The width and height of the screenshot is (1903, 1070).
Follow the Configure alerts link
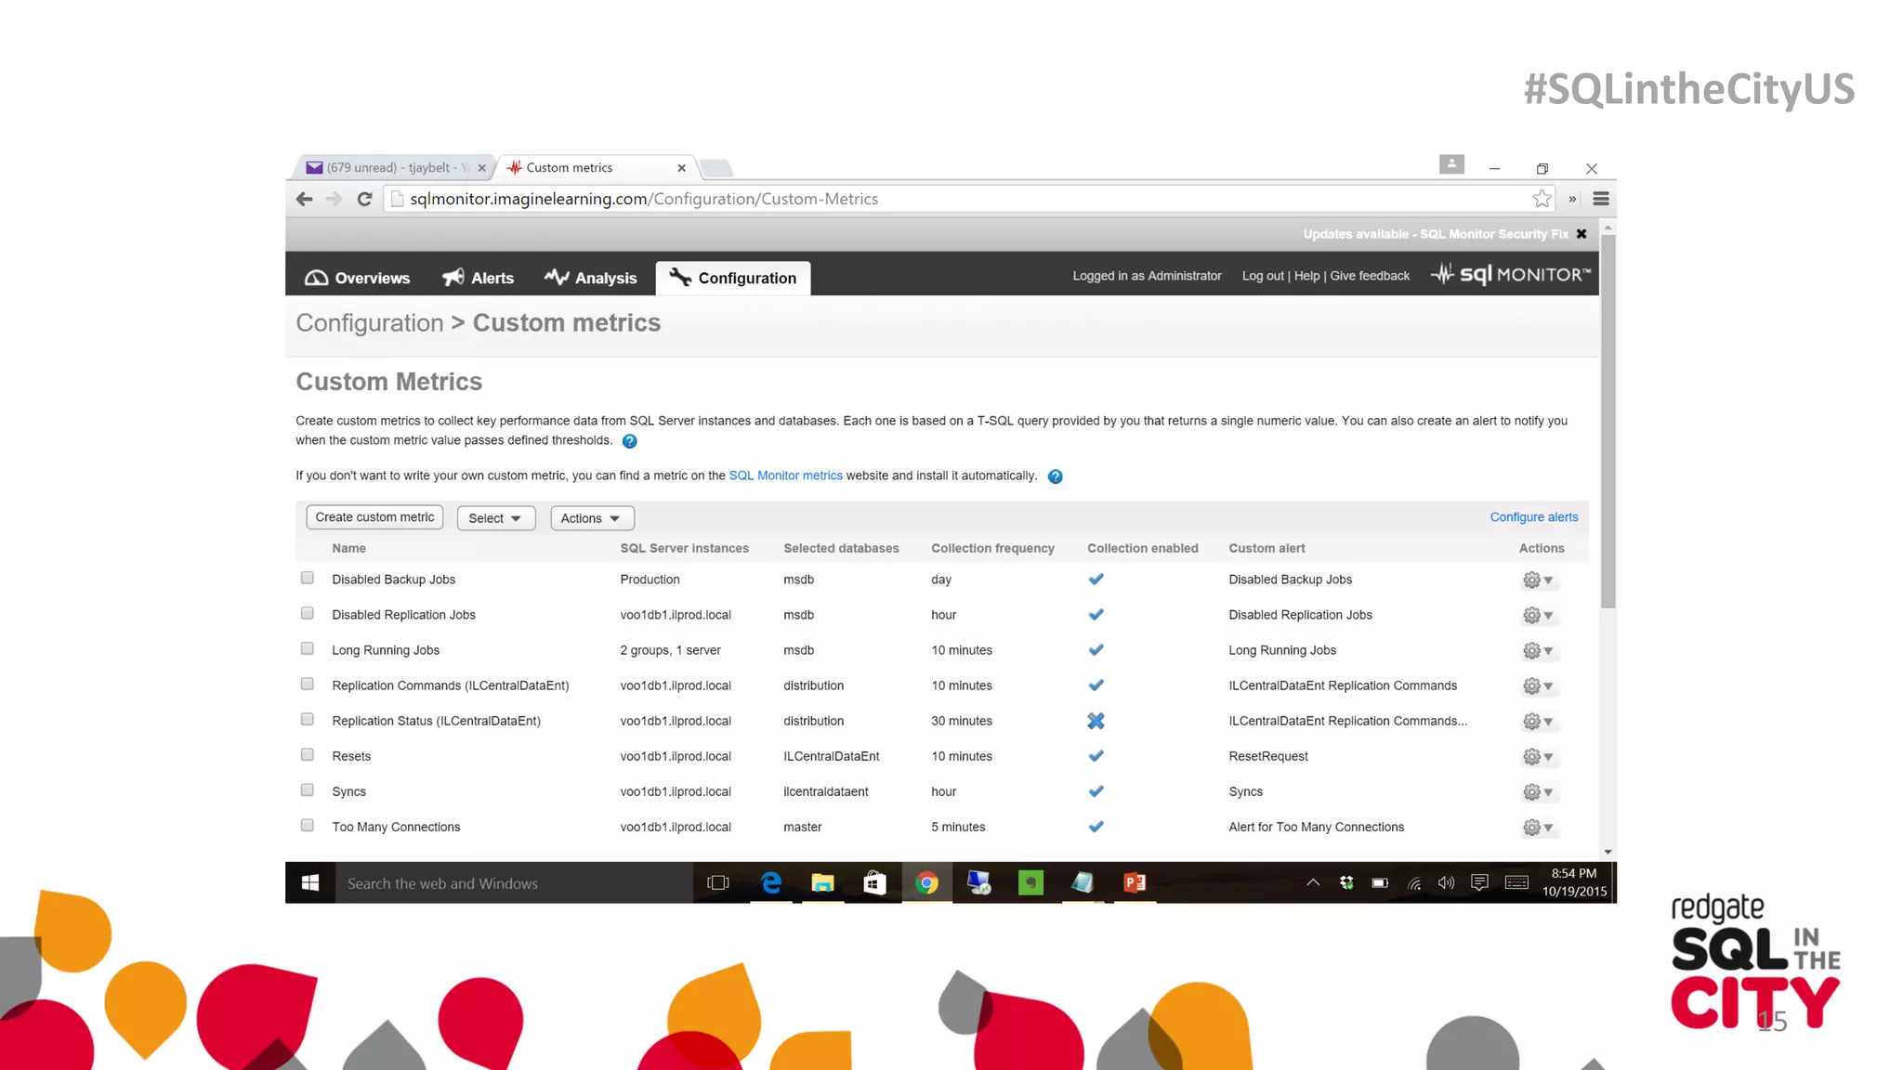point(1533,517)
